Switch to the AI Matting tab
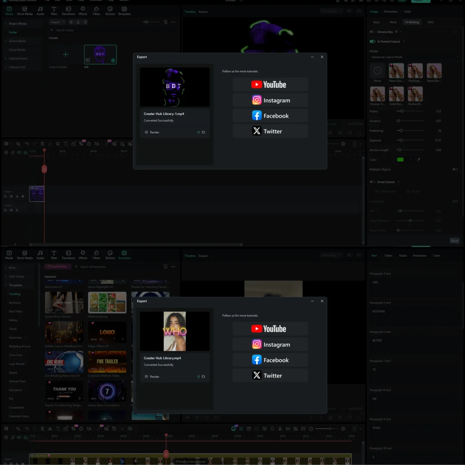 [x=412, y=22]
